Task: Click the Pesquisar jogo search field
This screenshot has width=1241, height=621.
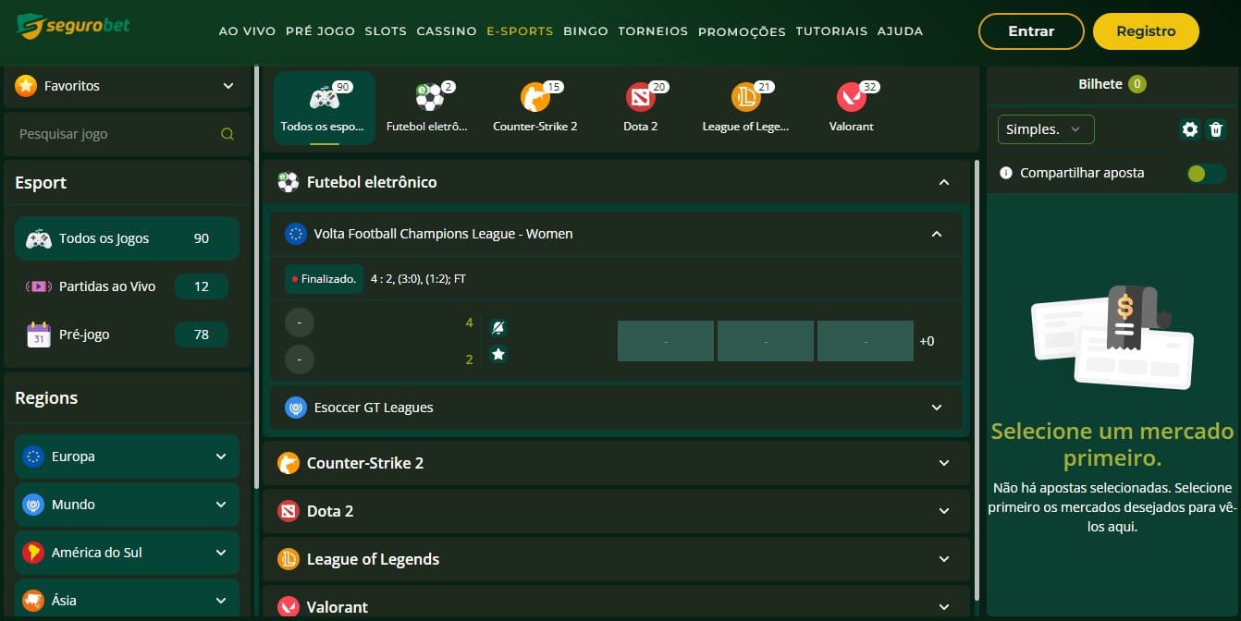Action: click(127, 134)
